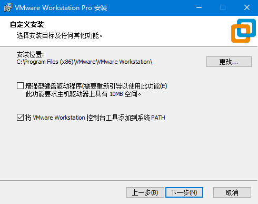The height and width of the screenshot is (204, 258).
Task: Click the blank gray area below the PATH option
Action: coord(129,151)
